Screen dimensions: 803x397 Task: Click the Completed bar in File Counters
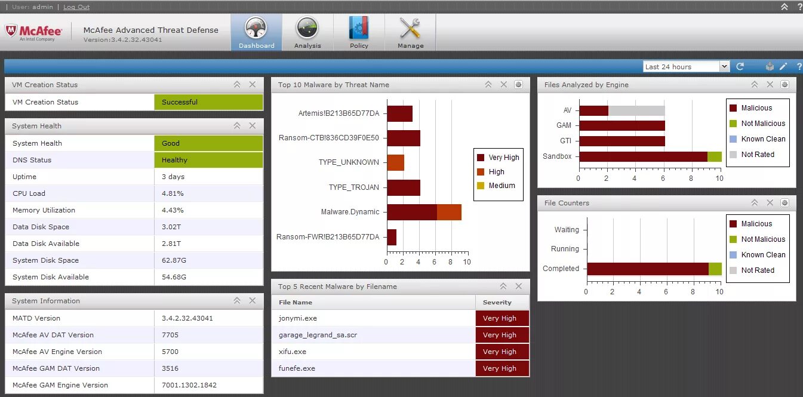coord(654,269)
